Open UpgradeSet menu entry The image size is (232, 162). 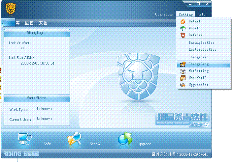(x=204, y=85)
